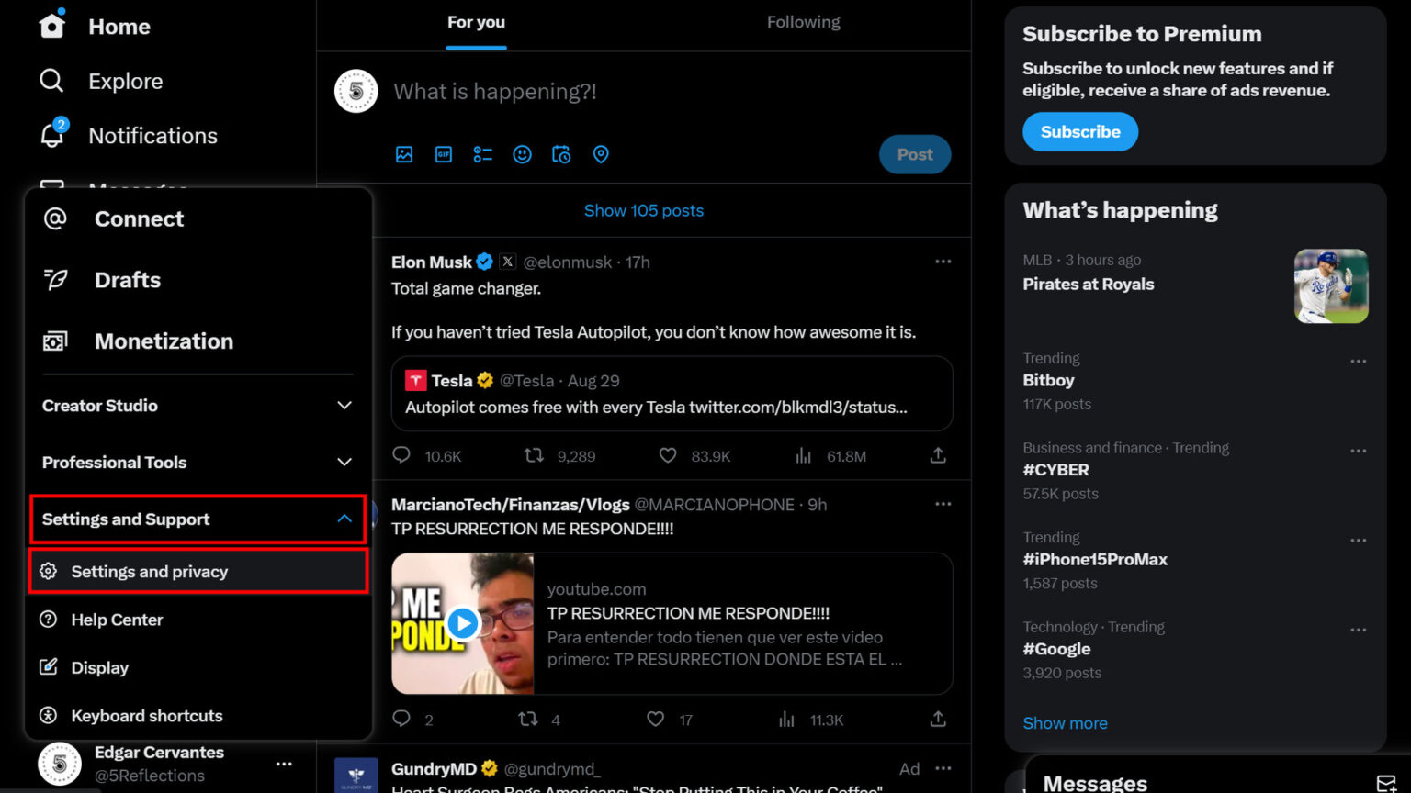Tag location with the pin icon

pyautogui.click(x=601, y=154)
